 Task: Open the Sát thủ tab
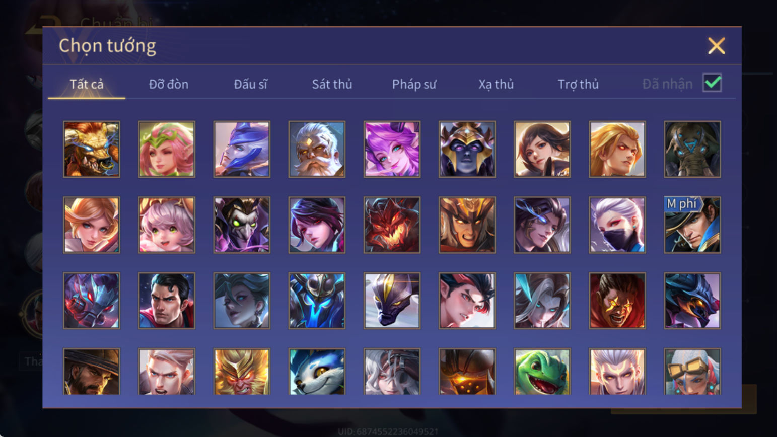(332, 84)
